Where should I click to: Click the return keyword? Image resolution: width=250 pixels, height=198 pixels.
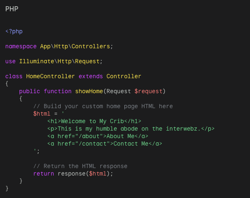tap(44, 174)
